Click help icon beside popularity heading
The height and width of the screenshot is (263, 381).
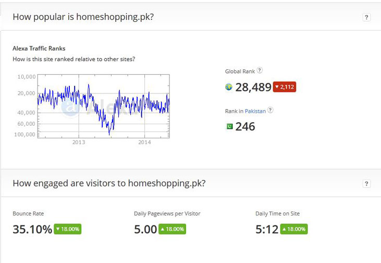point(366,17)
